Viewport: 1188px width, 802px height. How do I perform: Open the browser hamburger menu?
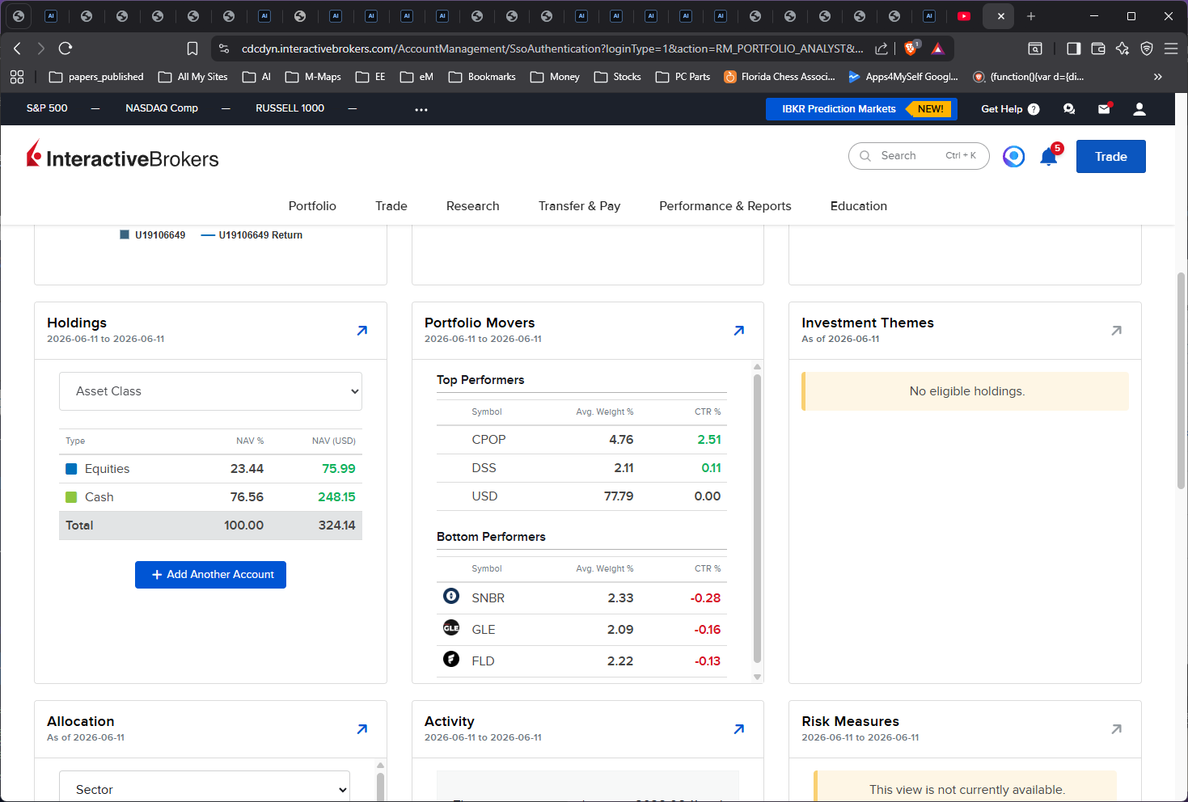(x=1171, y=49)
